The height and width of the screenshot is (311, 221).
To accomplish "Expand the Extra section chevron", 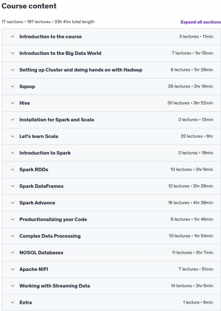I will (x=13, y=303).
